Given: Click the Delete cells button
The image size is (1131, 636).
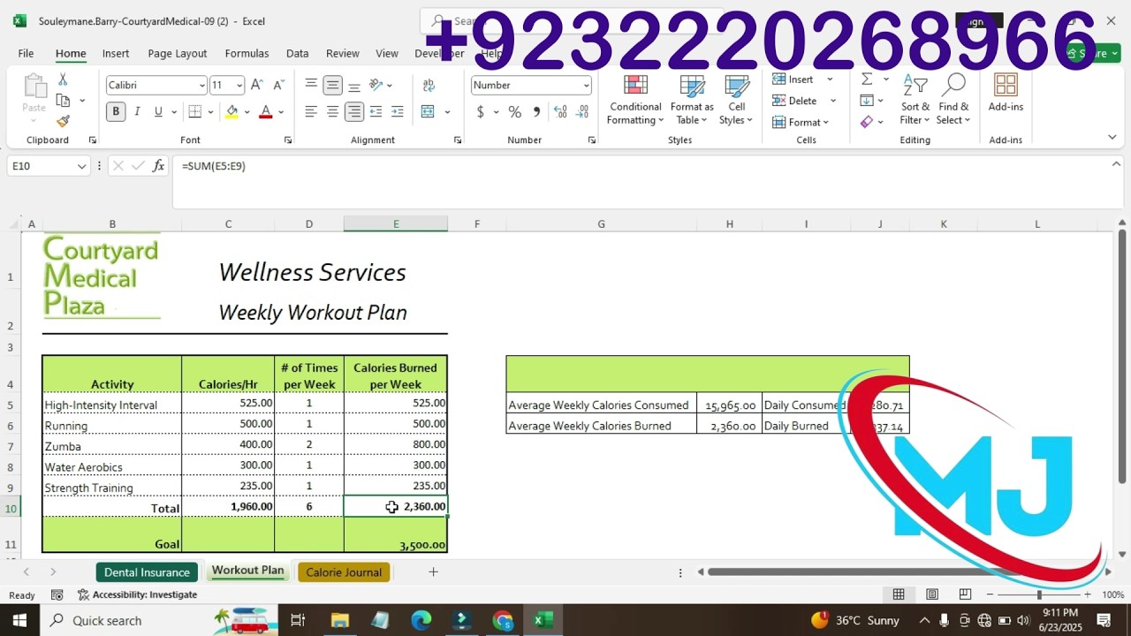Looking at the screenshot, I should coord(794,101).
